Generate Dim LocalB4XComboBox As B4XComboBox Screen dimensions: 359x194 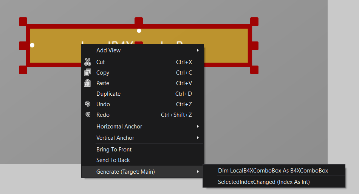point(273,171)
